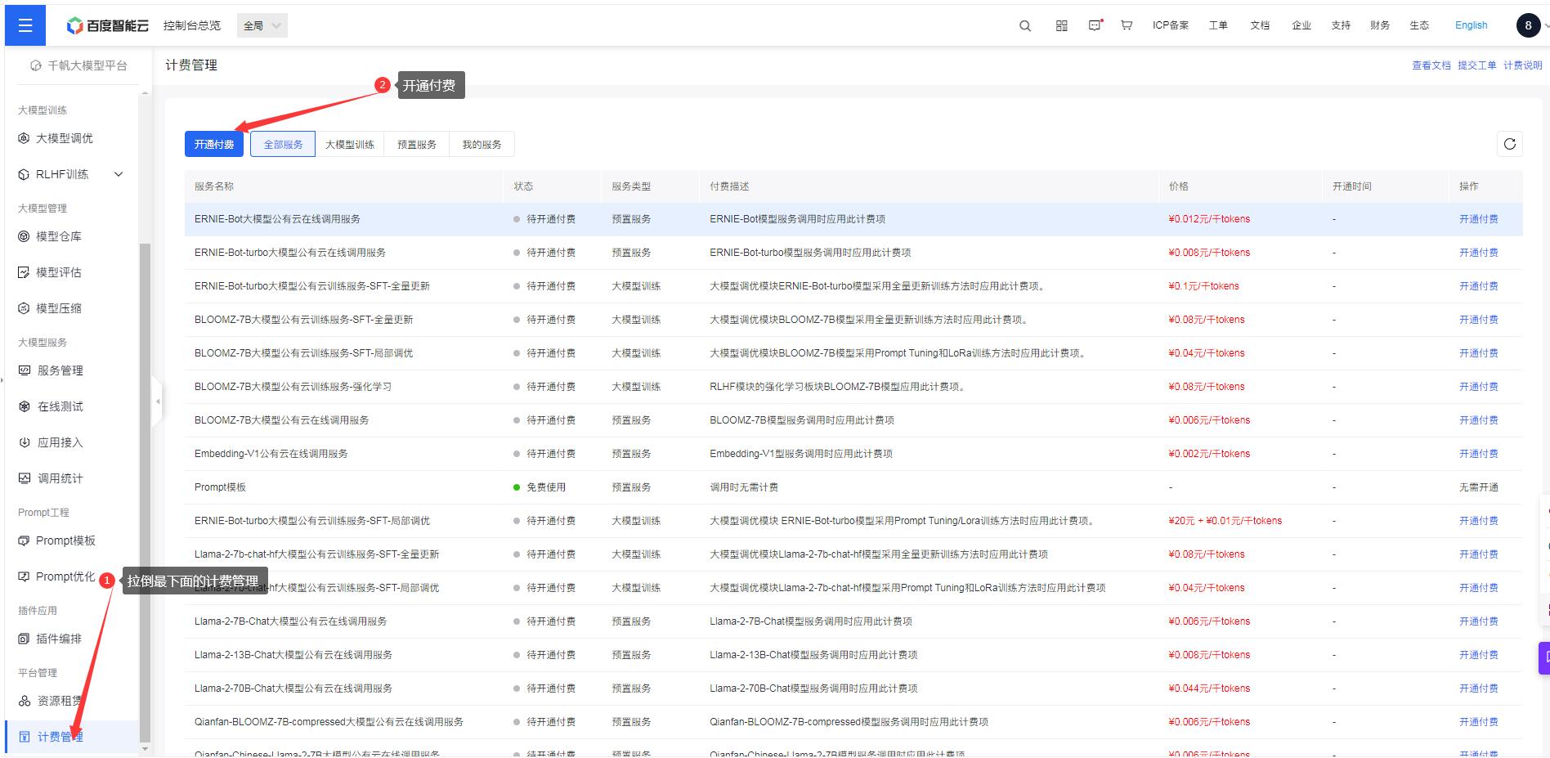The image size is (1550, 758).
Task: Click the ¥0.012元/千tokens price cell
Action: [x=1209, y=219]
